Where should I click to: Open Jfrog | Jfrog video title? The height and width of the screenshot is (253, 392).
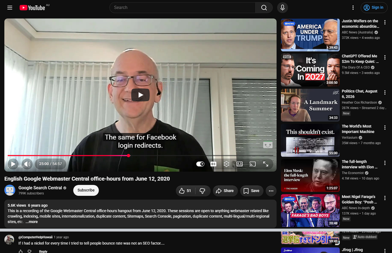click(x=352, y=250)
